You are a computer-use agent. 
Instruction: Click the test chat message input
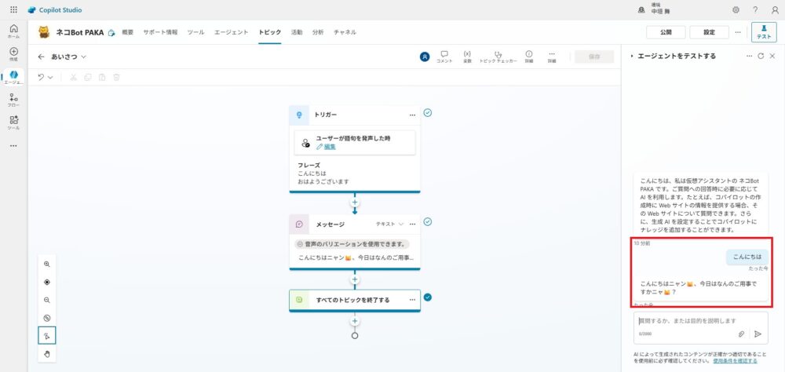700,321
